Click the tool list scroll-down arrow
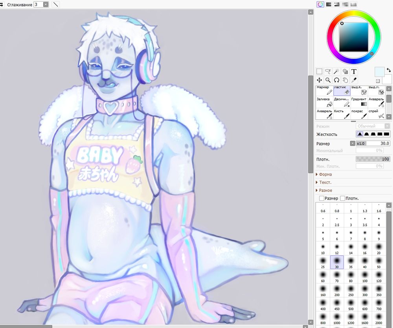The image size is (393, 328). (x=389, y=117)
